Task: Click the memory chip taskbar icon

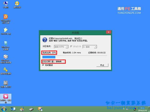Action: (31, 109)
